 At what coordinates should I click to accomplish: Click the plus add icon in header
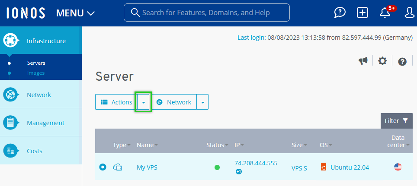click(362, 13)
